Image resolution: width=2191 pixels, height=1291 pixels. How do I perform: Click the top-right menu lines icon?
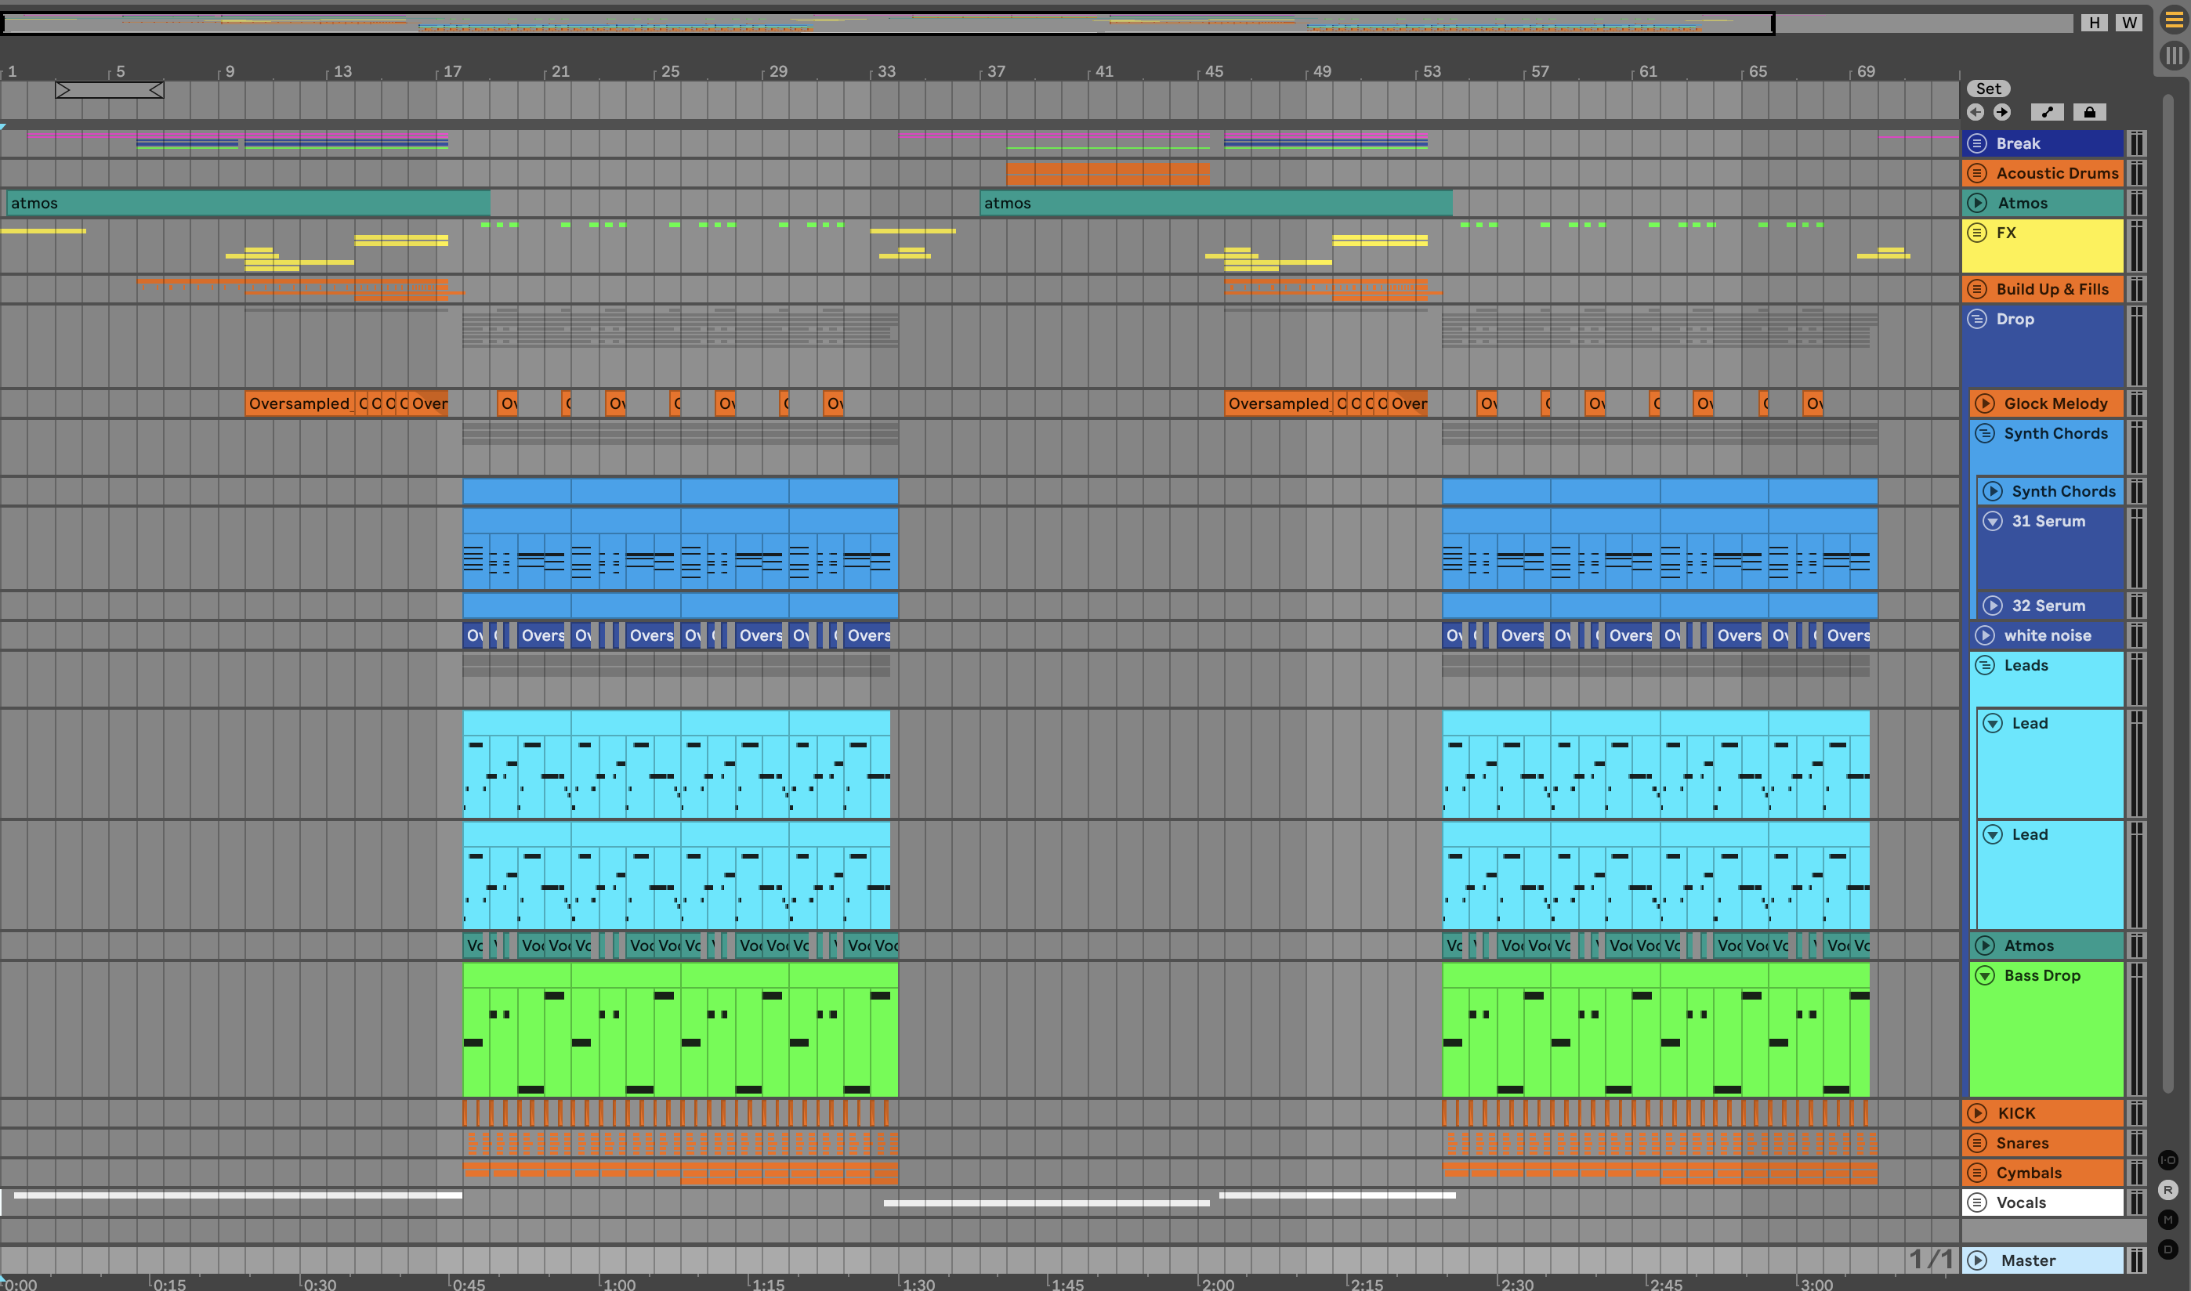coord(2173,20)
